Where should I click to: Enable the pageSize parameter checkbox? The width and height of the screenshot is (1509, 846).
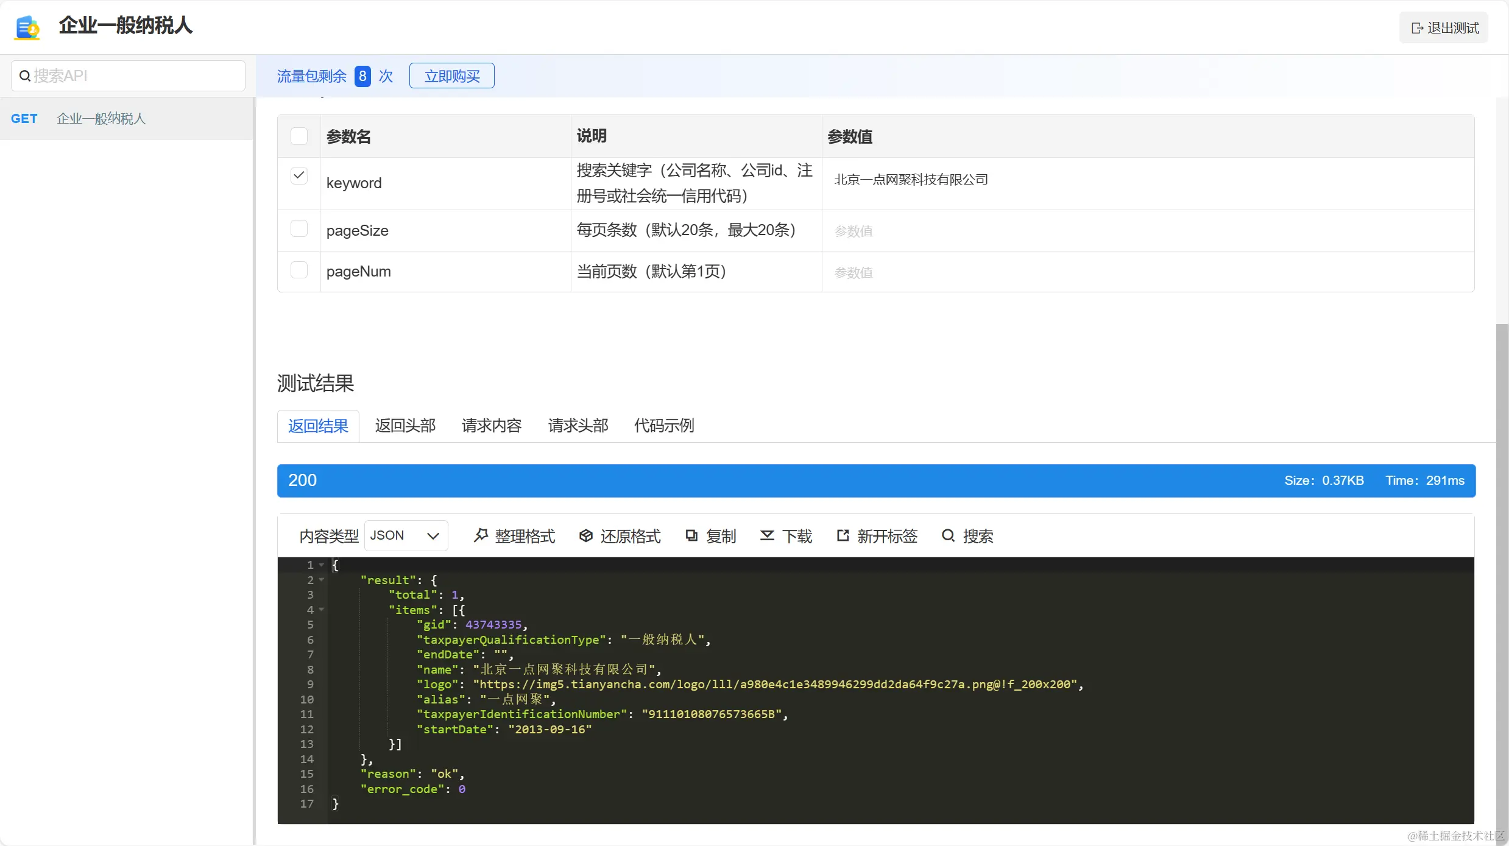point(299,229)
